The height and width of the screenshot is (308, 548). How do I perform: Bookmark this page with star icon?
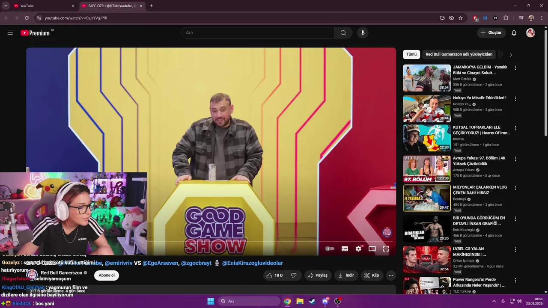pos(461,18)
